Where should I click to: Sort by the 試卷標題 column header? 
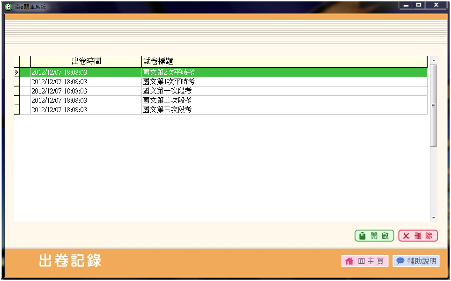coord(284,62)
